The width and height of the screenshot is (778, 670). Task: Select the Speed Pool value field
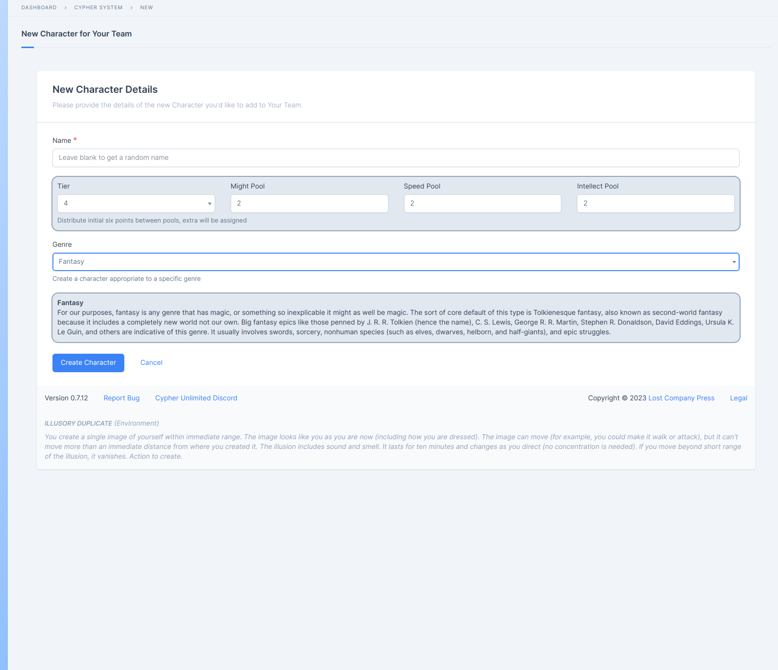(482, 204)
